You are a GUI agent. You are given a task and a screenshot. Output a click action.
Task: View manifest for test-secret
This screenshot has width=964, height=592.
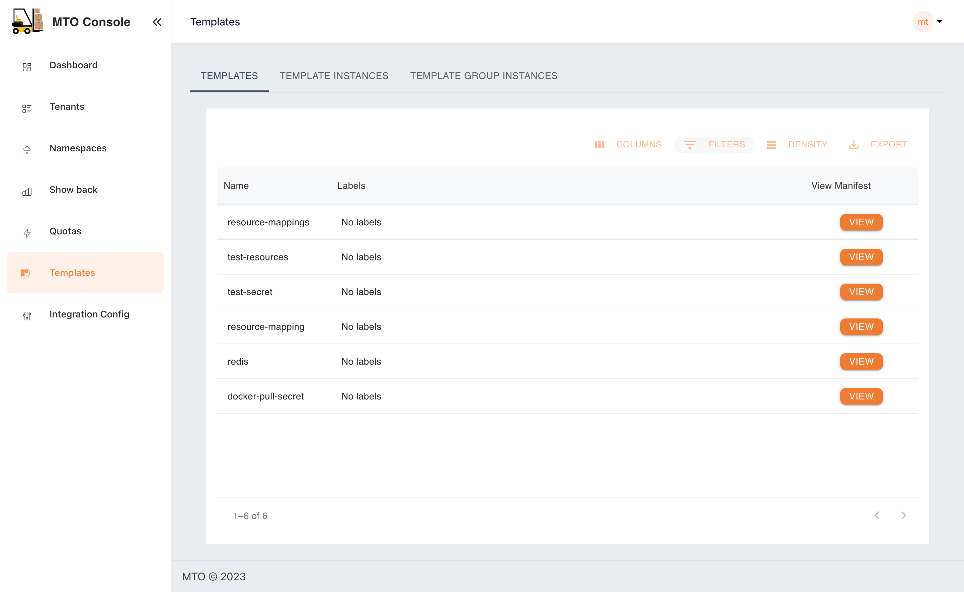click(x=861, y=292)
